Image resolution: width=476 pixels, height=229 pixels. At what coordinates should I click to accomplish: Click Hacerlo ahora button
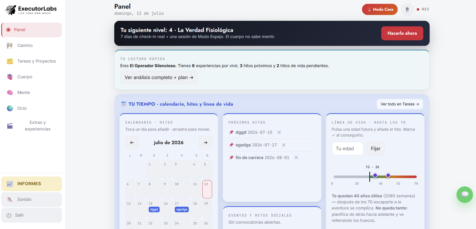pos(402,33)
